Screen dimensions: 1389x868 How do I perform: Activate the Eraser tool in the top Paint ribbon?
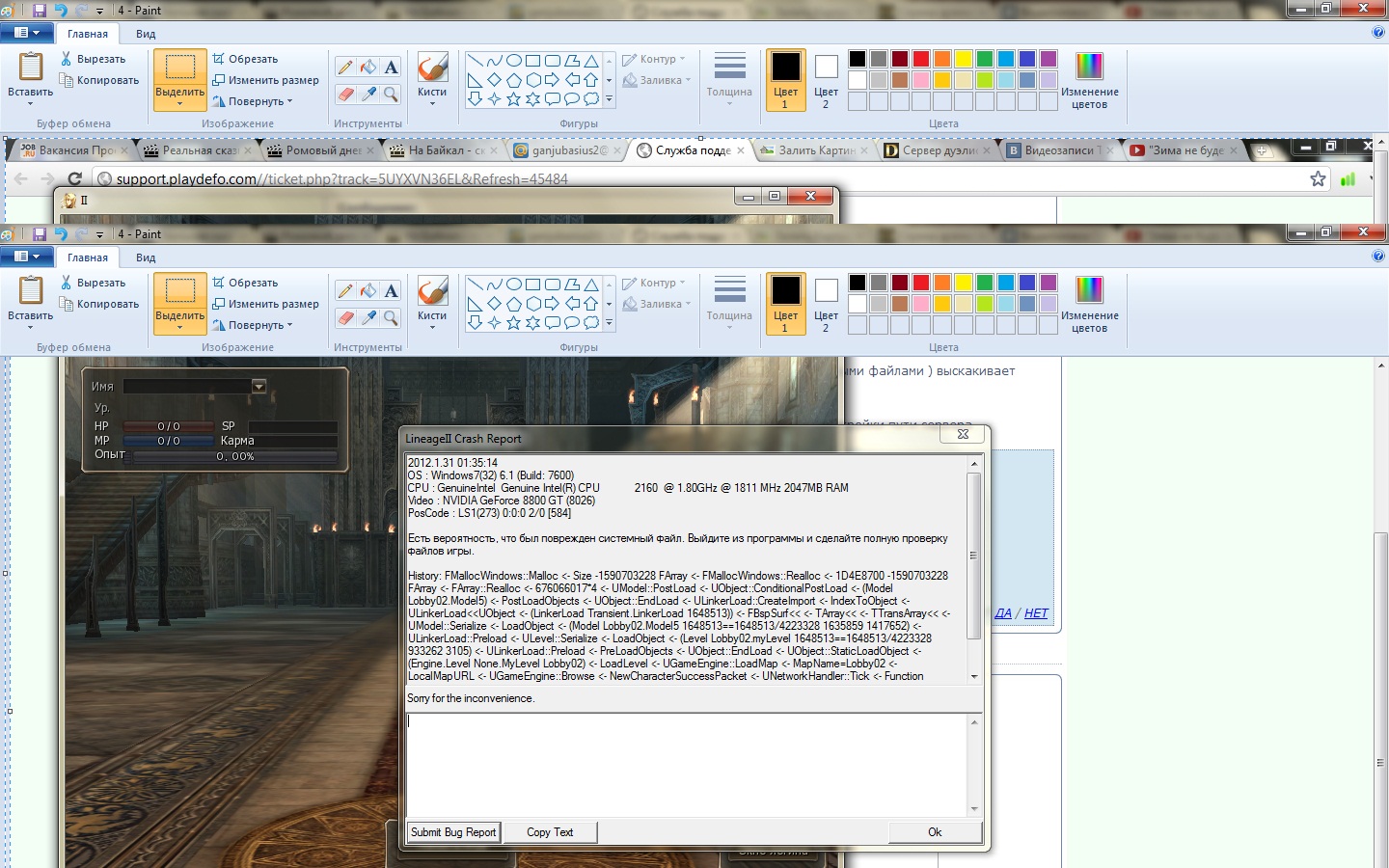click(x=345, y=94)
